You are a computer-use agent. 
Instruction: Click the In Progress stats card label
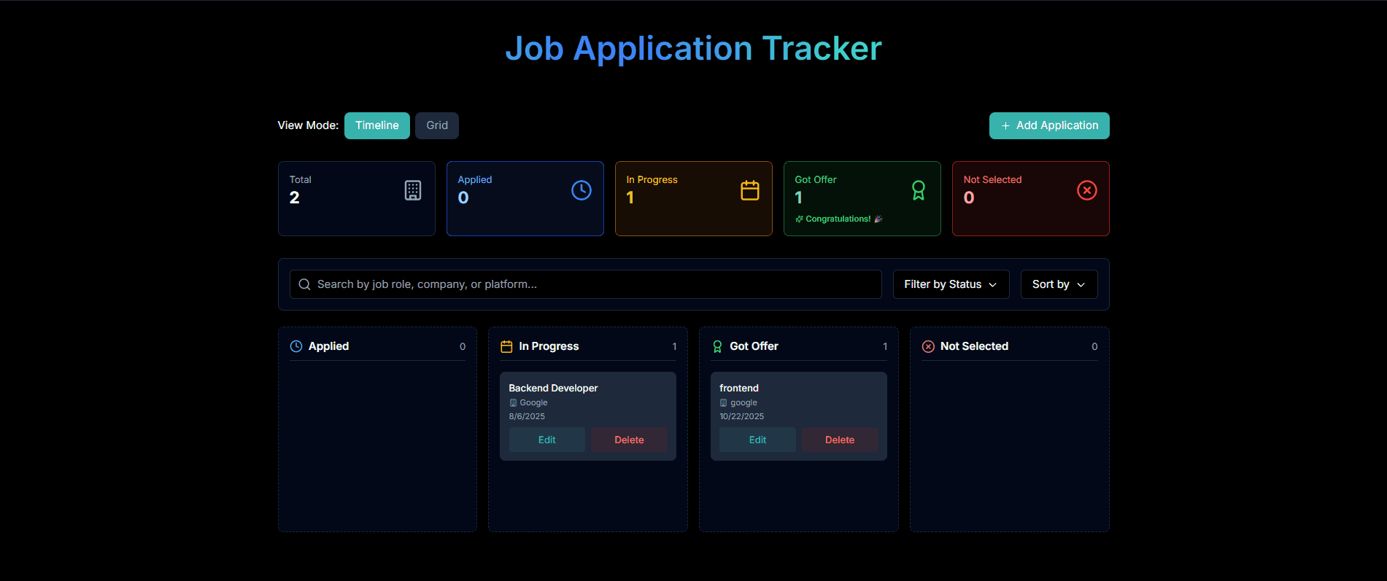[x=652, y=179]
